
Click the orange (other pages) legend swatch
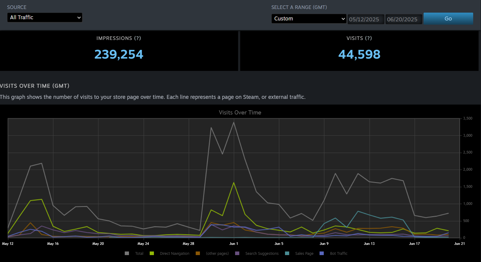pyautogui.click(x=198, y=253)
